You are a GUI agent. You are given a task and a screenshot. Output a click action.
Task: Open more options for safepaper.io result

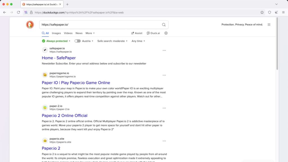click(x=164, y=50)
